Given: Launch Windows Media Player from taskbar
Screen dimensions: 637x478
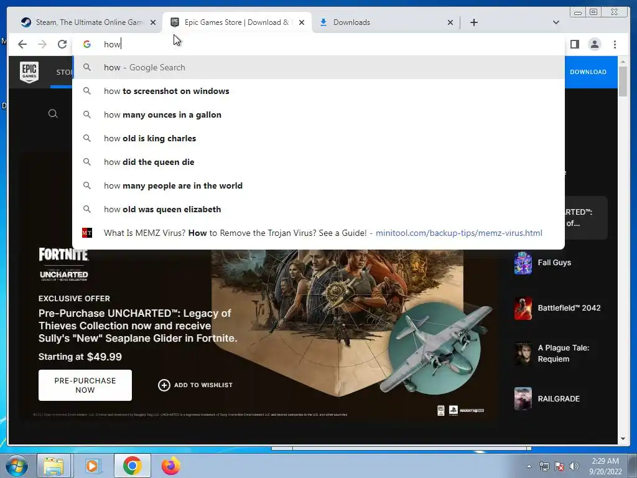Looking at the screenshot, I should [x=92, y=466].
